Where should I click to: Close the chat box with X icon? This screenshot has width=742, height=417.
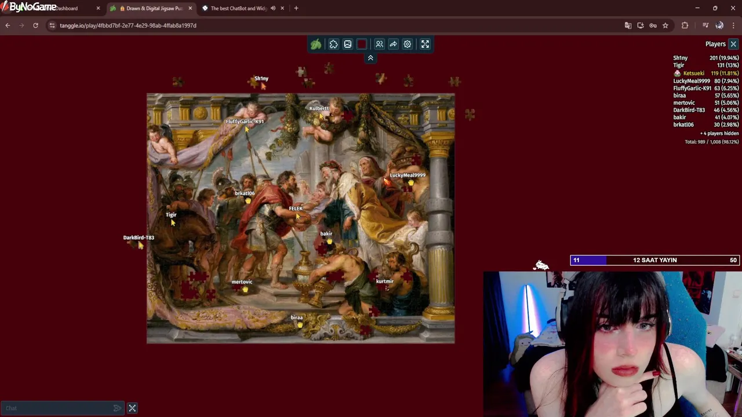[132, 408]
